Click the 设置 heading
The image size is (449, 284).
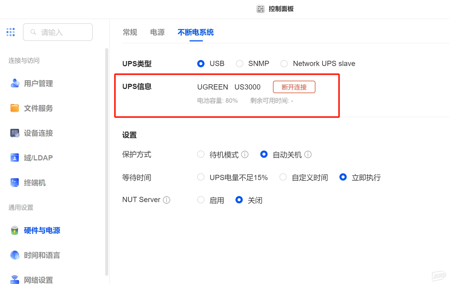click(x=130, y=135)
